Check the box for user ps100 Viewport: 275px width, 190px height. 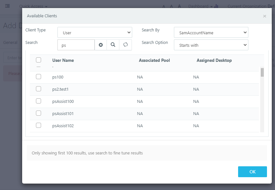[39, 77]
